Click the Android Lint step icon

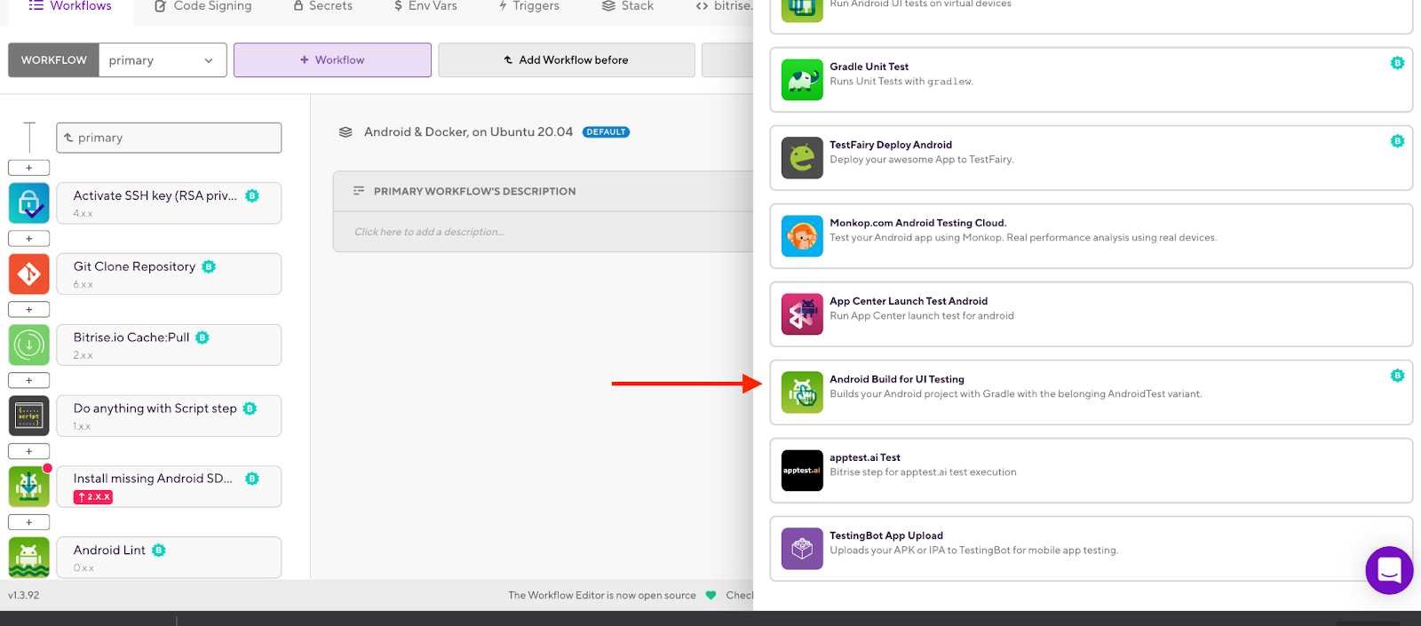[29, 558]
